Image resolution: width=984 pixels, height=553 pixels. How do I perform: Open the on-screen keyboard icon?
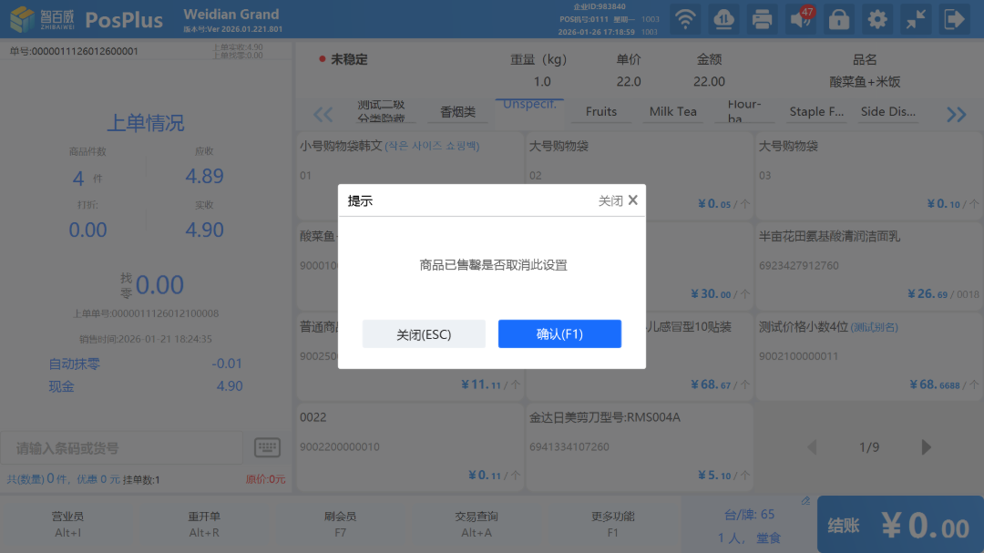click(267, 447)
